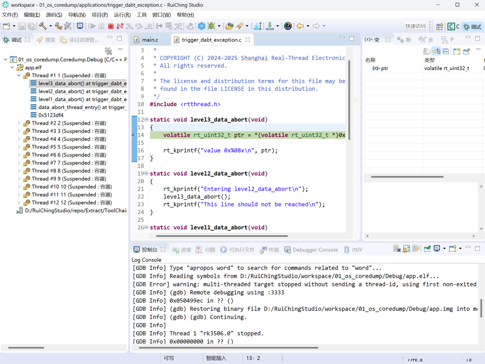This screenshot has height=364, width=485.
Task: Expand Thread #2 in the debug tree
Action: pos(19,123)
